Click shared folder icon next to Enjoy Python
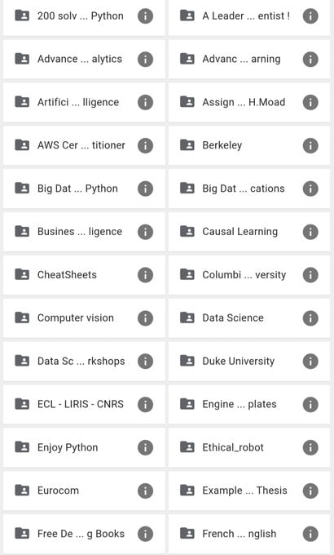The height and width of the screenshot is (555, 334). click(x=22, y=447)
